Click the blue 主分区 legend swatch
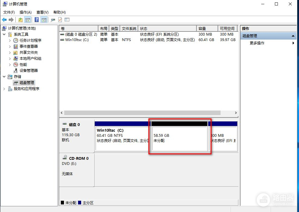The width and height of the screenshot is (299, 212). tap(80, 203)
